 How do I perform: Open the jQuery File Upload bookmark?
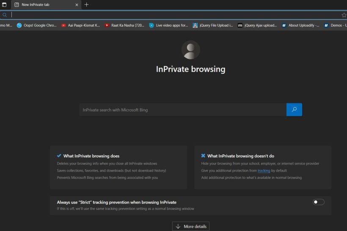(213, 25)
